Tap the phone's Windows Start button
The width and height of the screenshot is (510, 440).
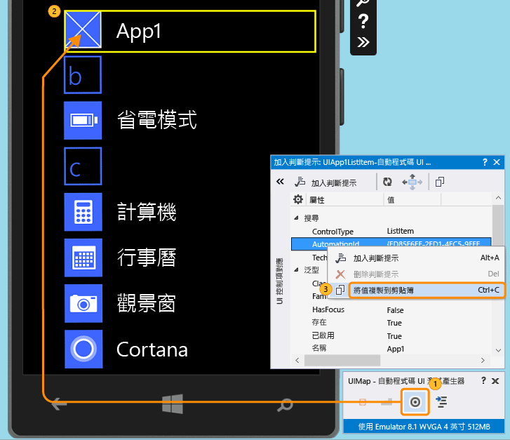[x=173, y=404]
